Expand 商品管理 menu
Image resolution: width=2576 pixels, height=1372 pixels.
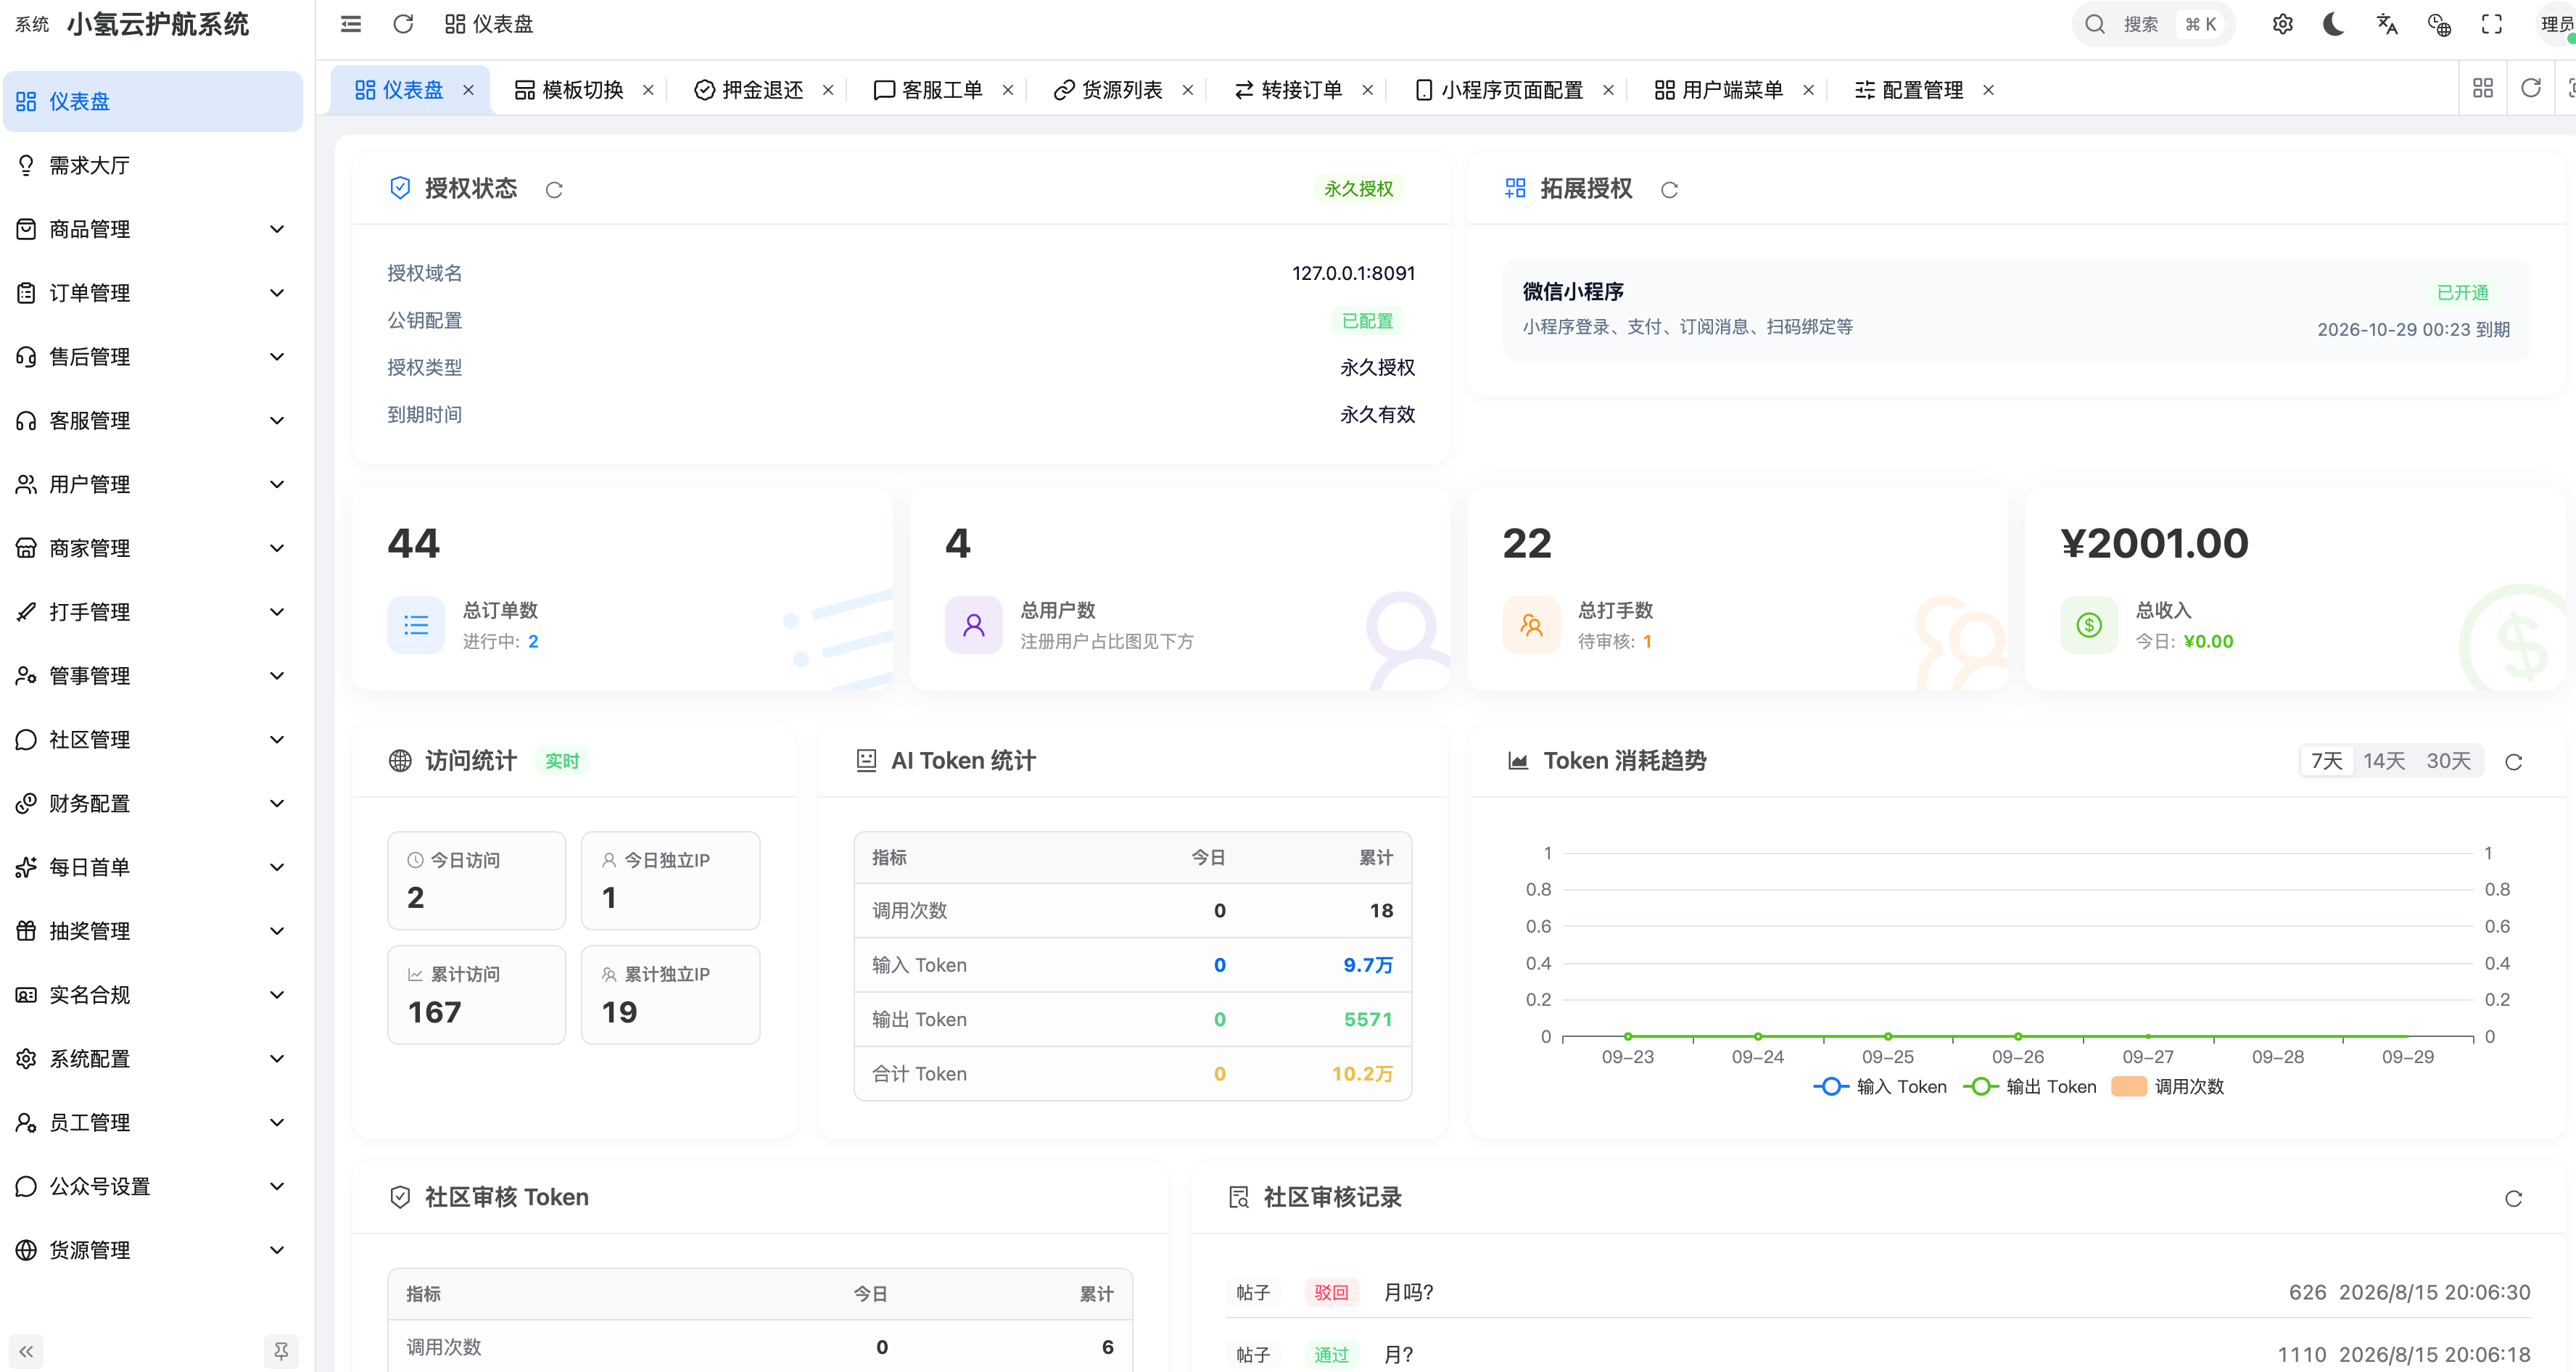pyautogui.click(x=152, y=229)
